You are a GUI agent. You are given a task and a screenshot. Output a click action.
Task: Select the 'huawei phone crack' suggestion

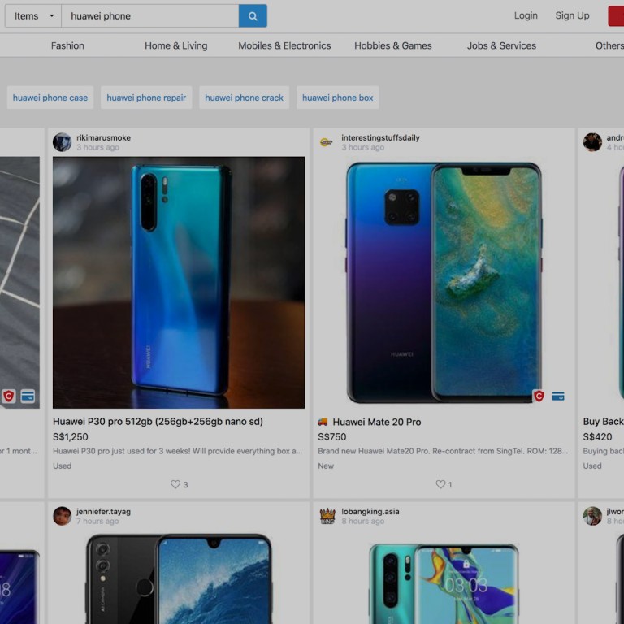coord(244,97)
